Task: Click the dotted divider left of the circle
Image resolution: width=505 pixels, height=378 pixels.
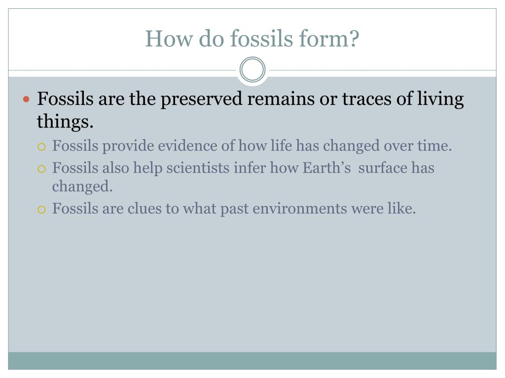Action: (123, 70)
